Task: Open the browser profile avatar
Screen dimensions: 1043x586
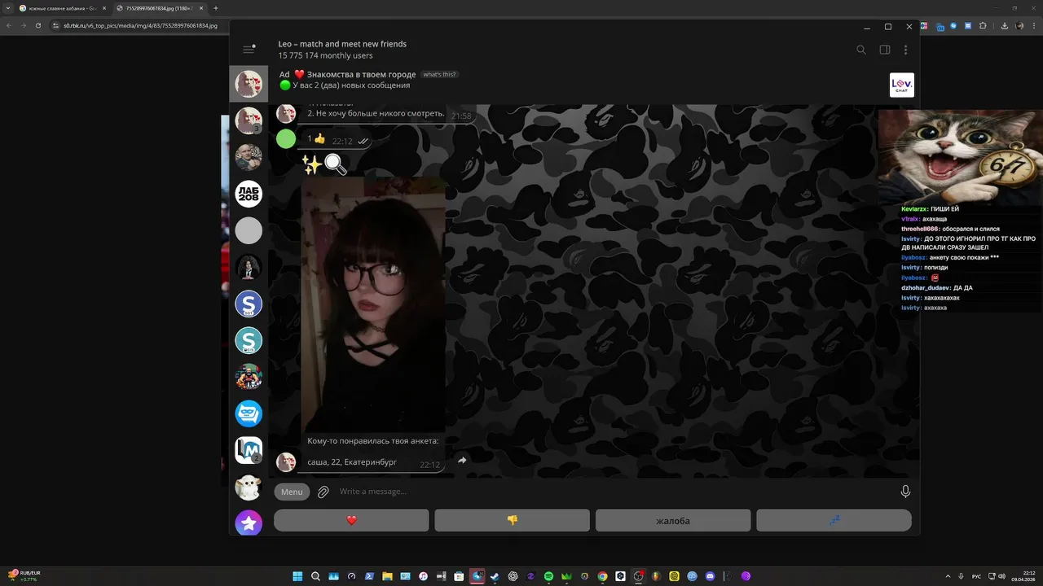Action: coord(1019,25)
